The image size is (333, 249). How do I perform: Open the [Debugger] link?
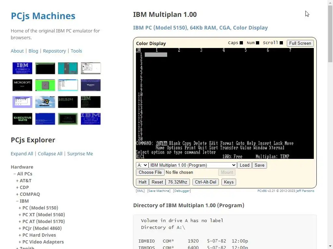click(x=182, y=191)
